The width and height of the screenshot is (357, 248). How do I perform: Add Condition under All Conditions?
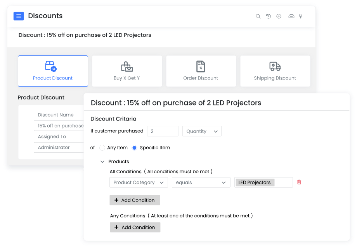click(135, 200)
